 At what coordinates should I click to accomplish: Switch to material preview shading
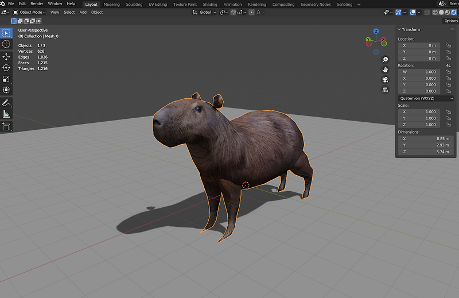tap(448, 12)
